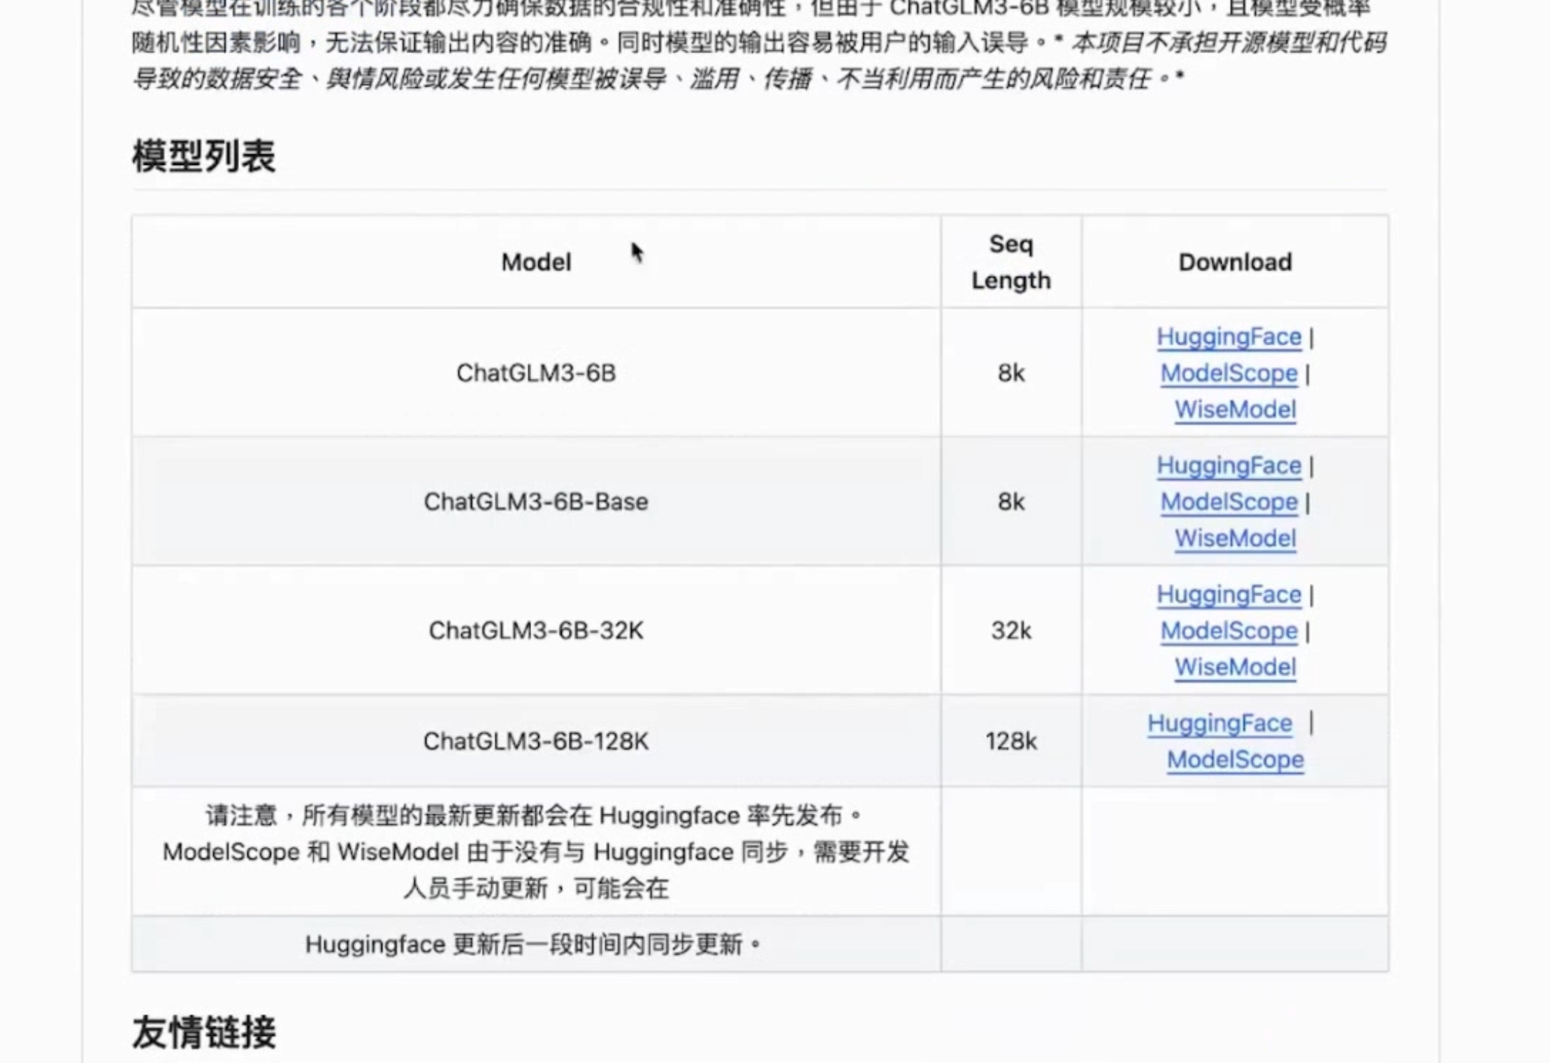Image resolution: width=1550 pixels, height=1063 pixels.
Task: Open WiseModel link for ChatGLM3-6B-32K
Action: 1234,667
